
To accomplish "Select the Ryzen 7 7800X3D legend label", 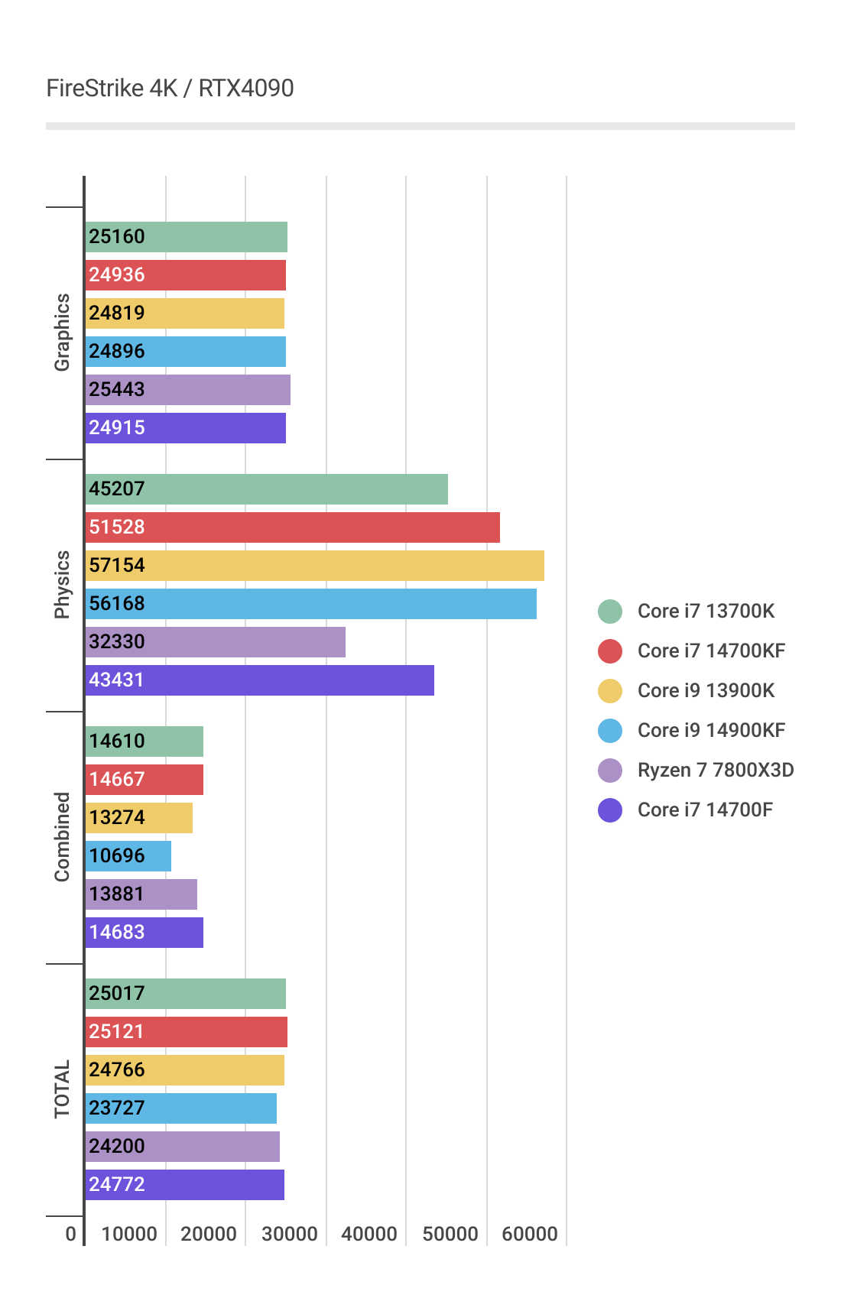I will pyautogui.click(x=716, y=771).
